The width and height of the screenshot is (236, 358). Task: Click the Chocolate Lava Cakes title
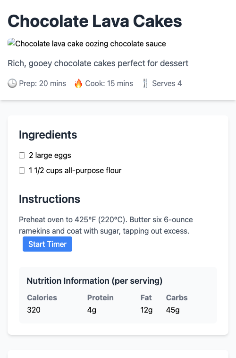95,21
